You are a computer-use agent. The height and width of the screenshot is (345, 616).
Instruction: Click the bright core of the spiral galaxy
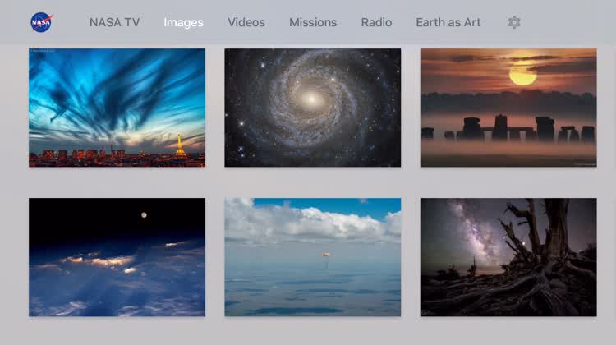click(x=311, y=99)
